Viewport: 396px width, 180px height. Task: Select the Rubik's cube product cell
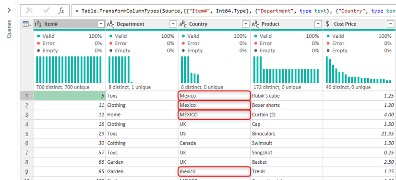pyautogui.click(x=287, y=96)
